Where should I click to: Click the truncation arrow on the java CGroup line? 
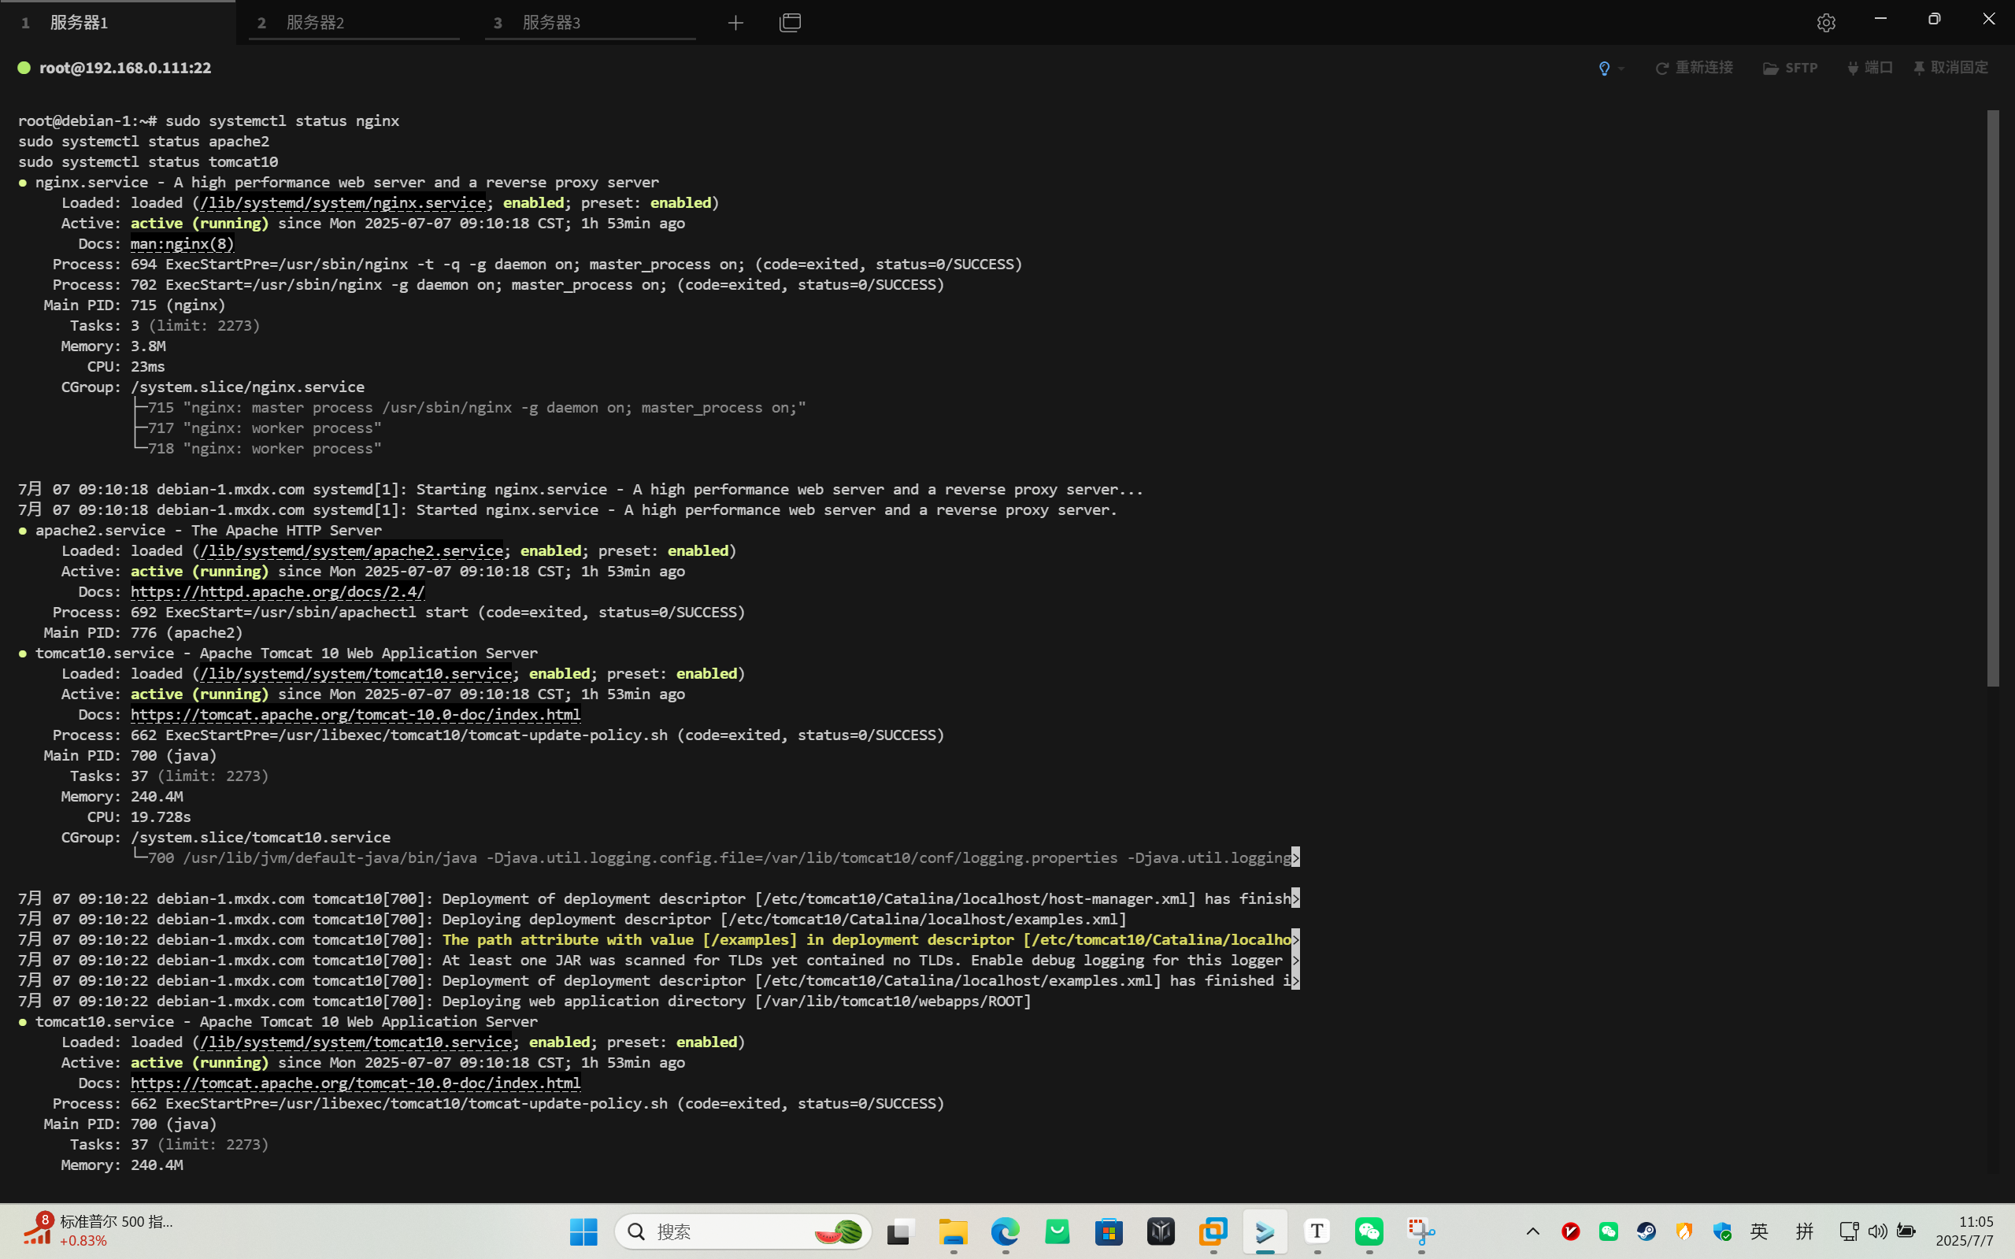[1295, 857]
